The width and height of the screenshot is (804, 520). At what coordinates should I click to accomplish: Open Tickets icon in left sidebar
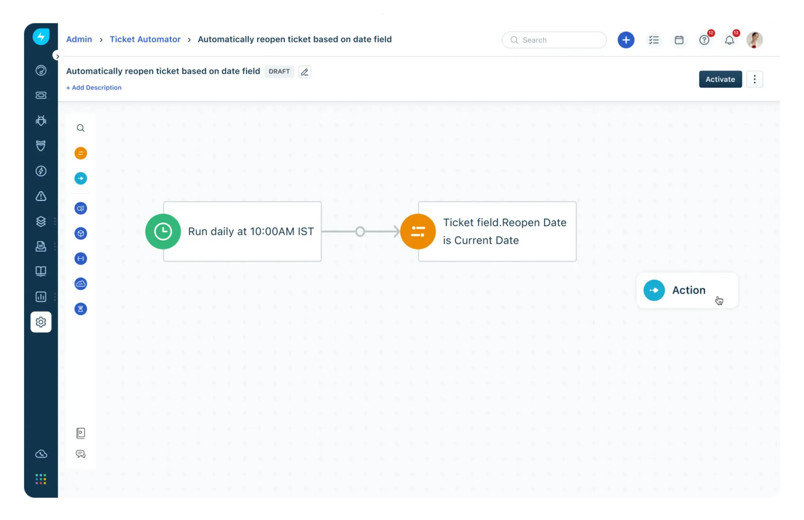(41, 95)
